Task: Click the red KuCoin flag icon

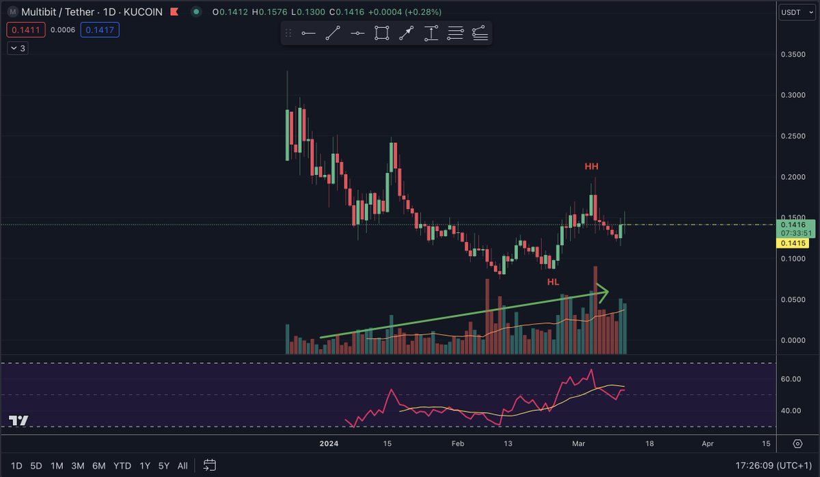Action: [174, 12]
